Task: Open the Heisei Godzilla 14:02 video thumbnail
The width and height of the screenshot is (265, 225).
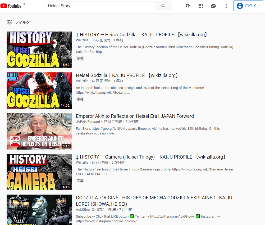Action: click(x=39, y=91)
